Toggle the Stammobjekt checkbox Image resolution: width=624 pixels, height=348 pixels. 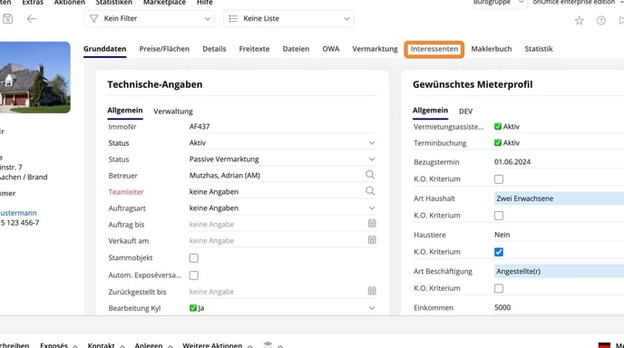point(194,258)
